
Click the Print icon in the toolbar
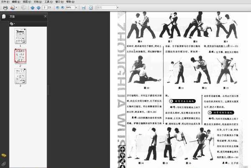tap(5, 8)
